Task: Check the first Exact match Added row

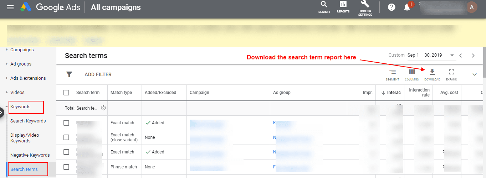Action: (66, 123)
